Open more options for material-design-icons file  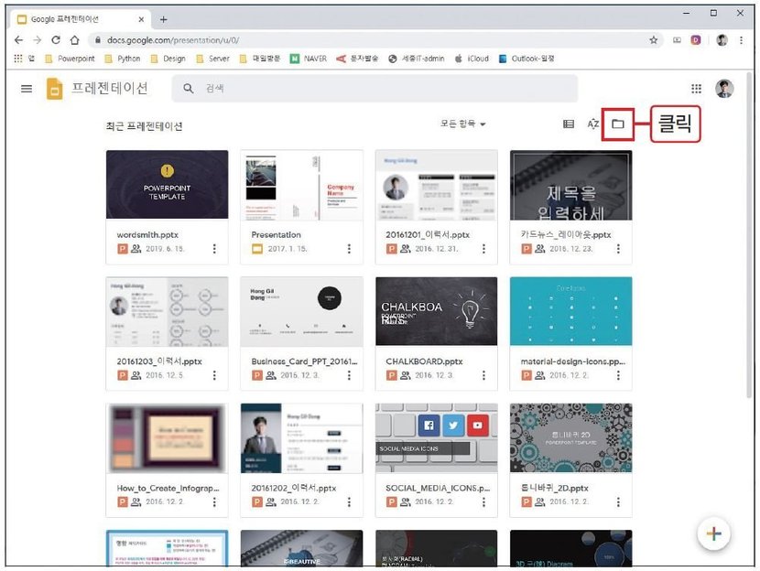[x=618, y=375]
